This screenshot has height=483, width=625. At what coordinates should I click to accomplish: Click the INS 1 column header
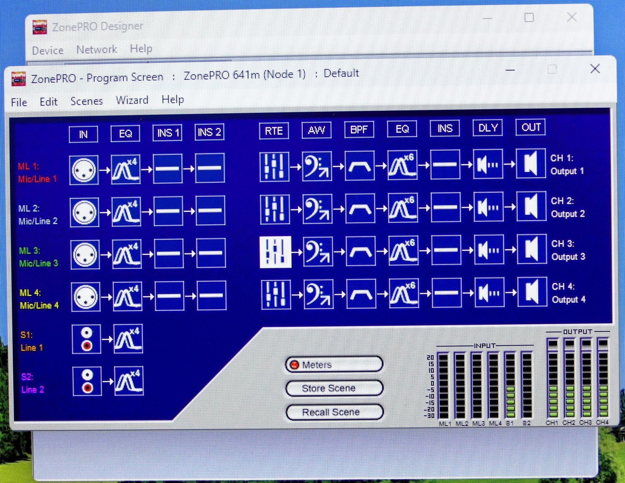(167, 133)
